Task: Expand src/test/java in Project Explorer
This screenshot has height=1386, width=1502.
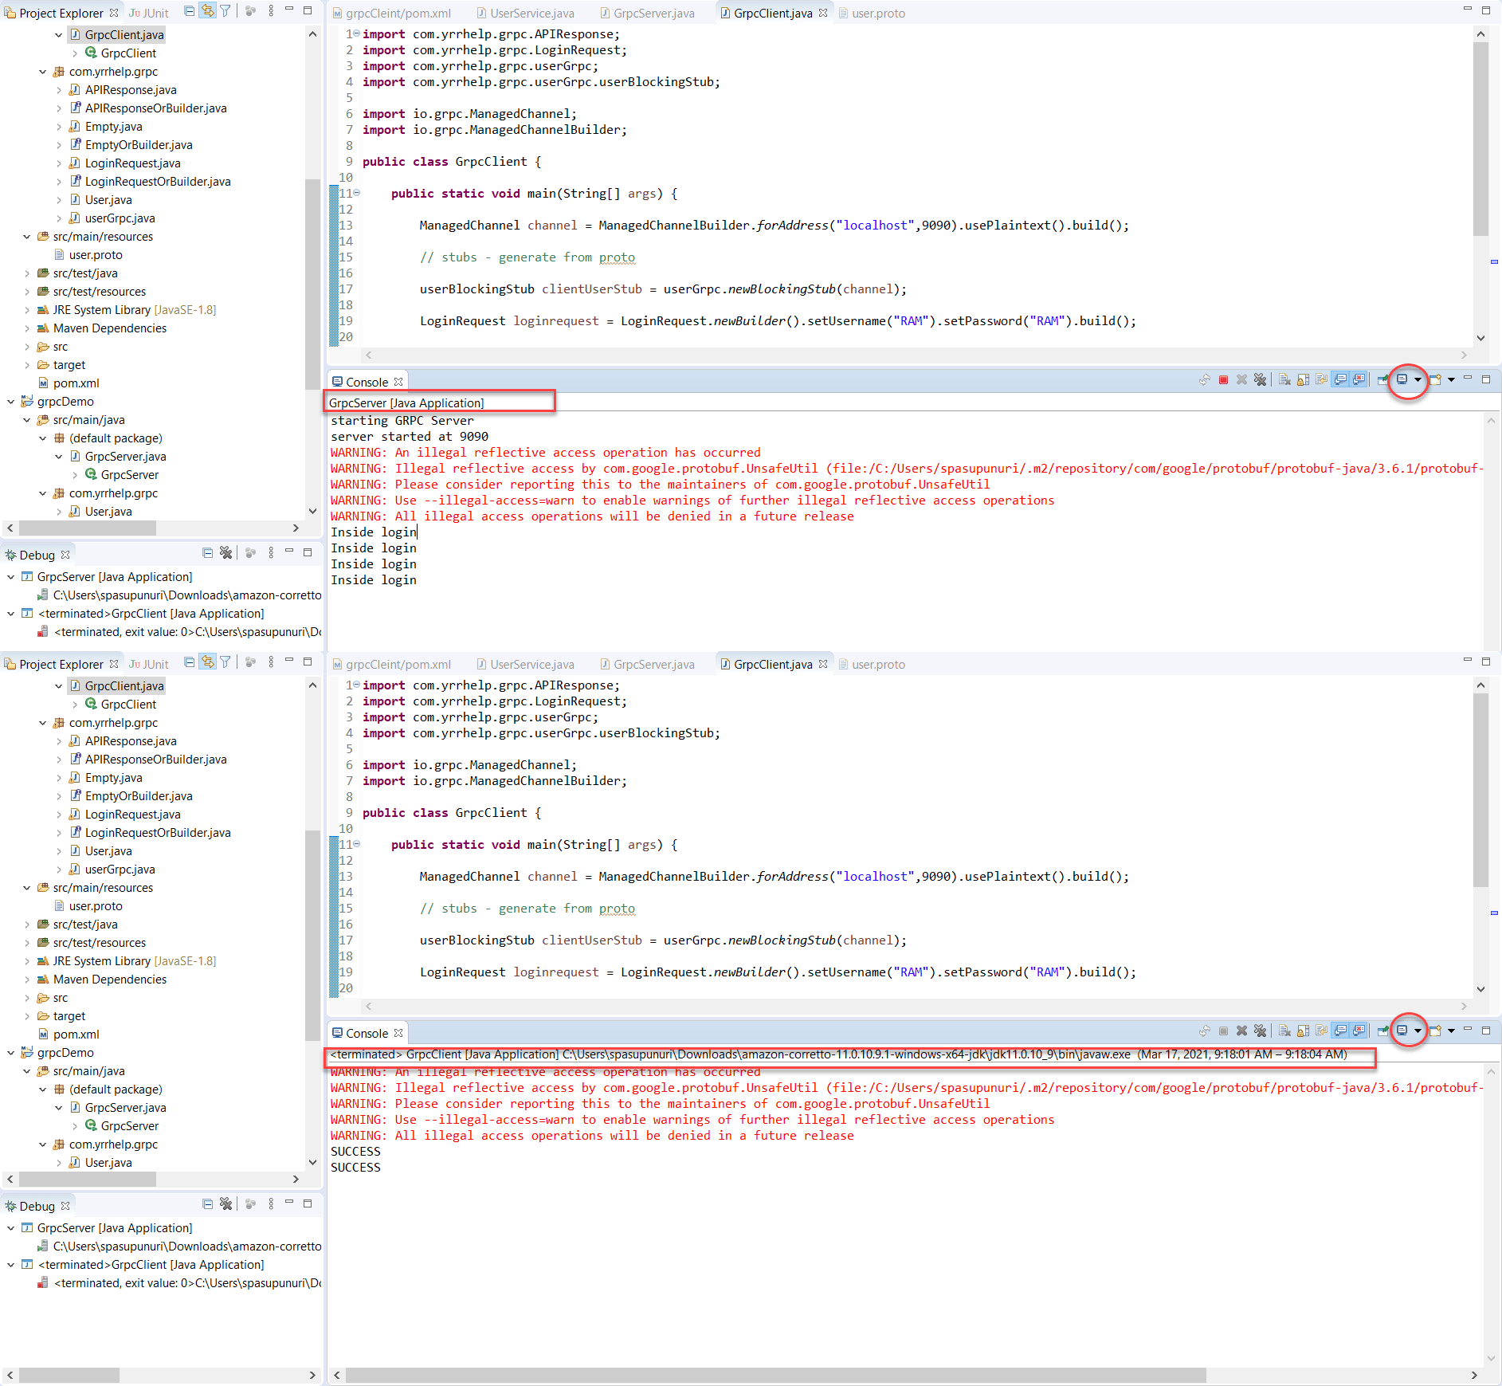Action: (26, 273)
